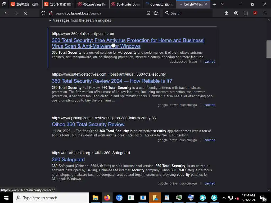Switch to 20201202_KERN tab

click(25, 4)
